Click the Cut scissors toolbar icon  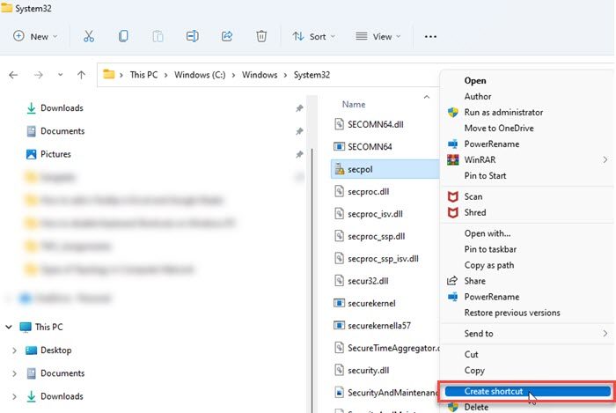(89, 37)
